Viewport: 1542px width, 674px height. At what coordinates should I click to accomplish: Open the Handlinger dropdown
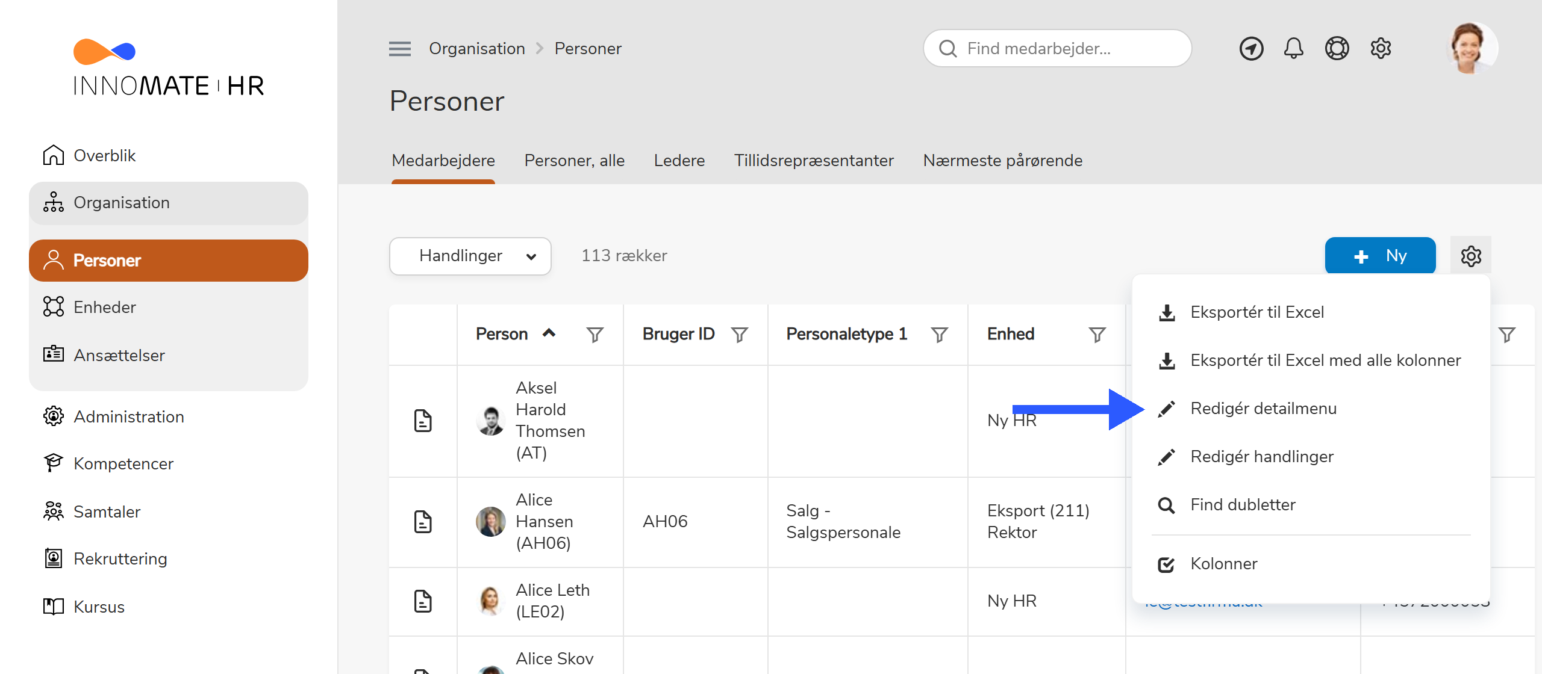tap(470, 256)
